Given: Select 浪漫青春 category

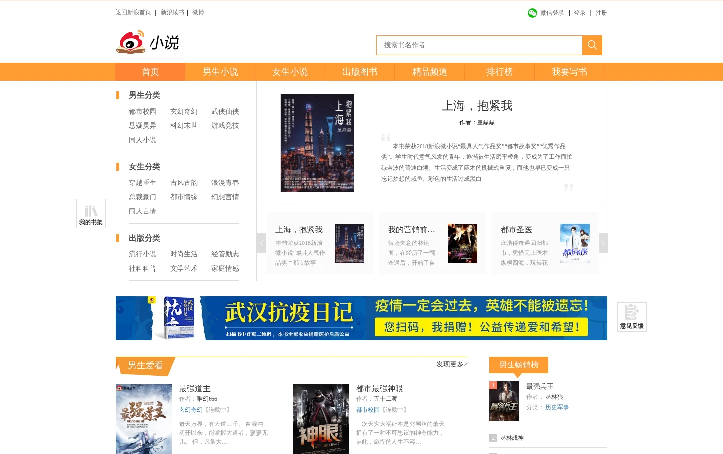Looking at the screenshot, I should pyautogui.click(x=225, y=183).
